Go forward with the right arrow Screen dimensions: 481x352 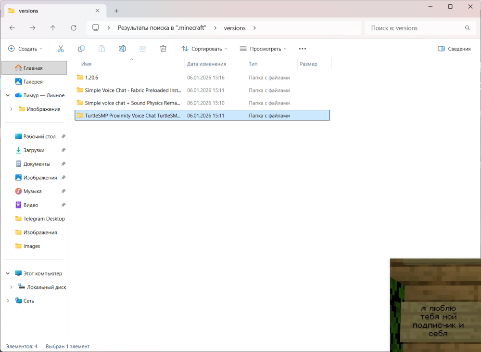[33, 28]
